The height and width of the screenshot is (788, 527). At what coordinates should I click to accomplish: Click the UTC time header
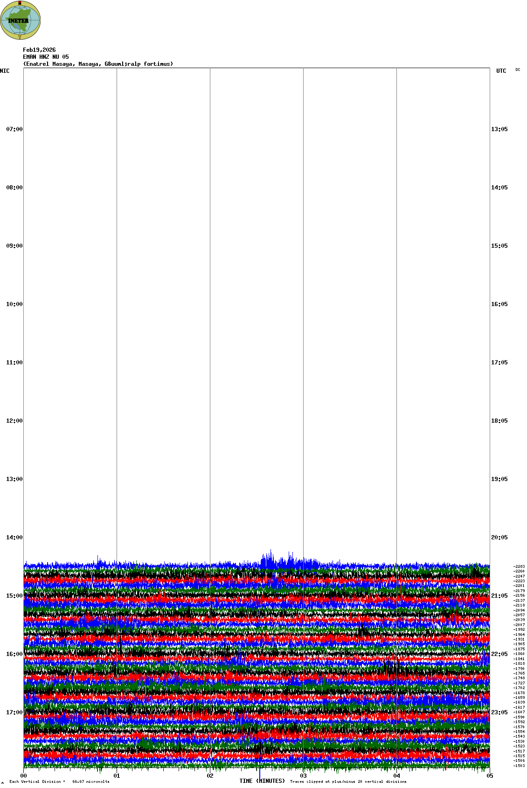pyautogui.click(x=501, y=71)
